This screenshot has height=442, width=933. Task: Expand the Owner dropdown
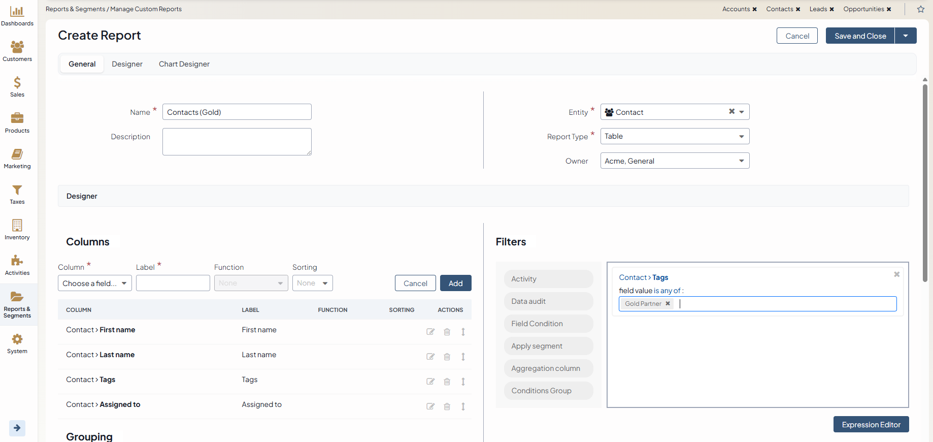click(675, 161)
